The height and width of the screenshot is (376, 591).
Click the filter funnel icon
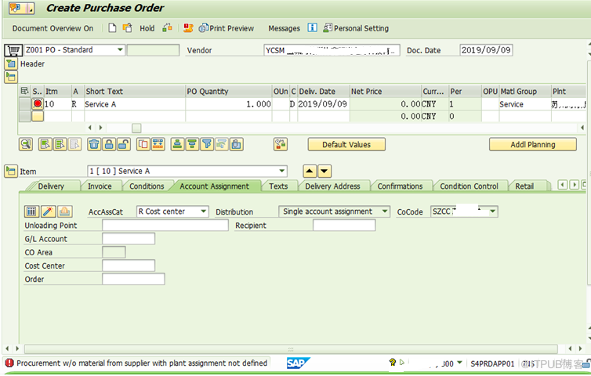click(207, 144)
